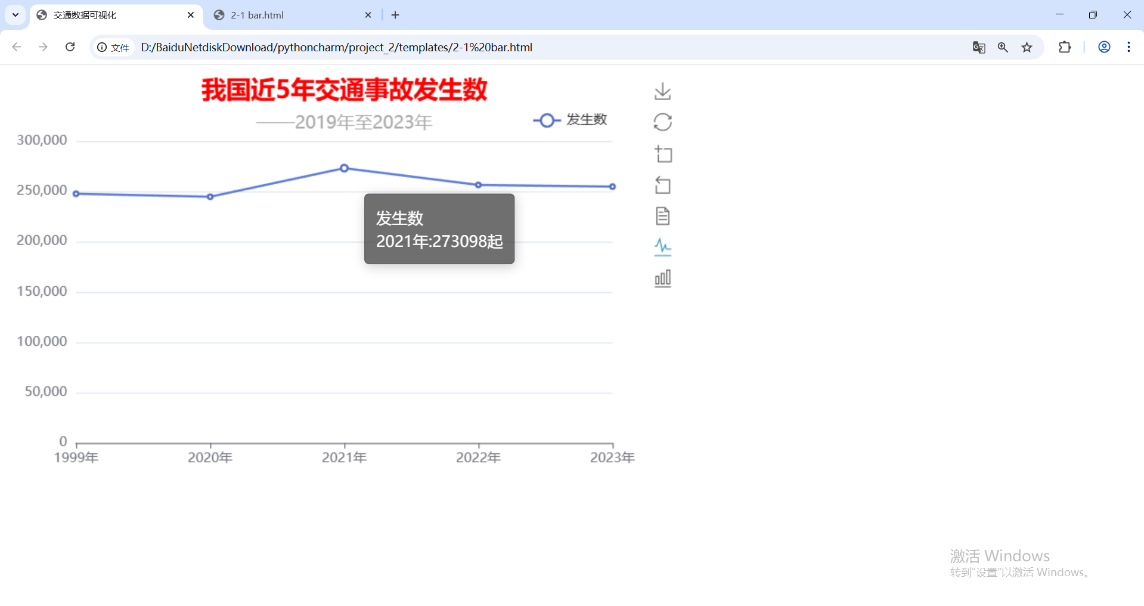This screenshot has height=606, width=1144.
Task: Click the chart restore refresh icon
Action: click(662, 122)
